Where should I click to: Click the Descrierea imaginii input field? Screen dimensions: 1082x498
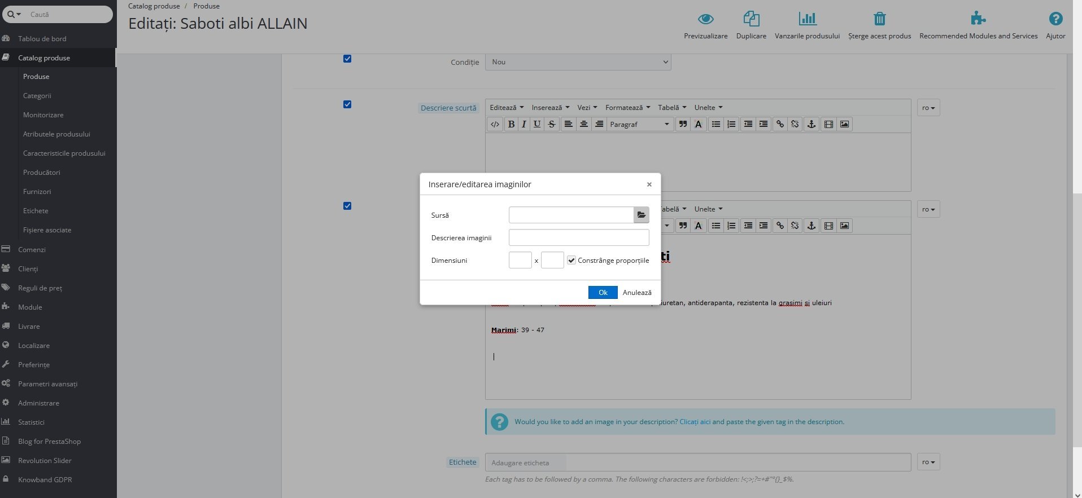(x=579, y=237)
